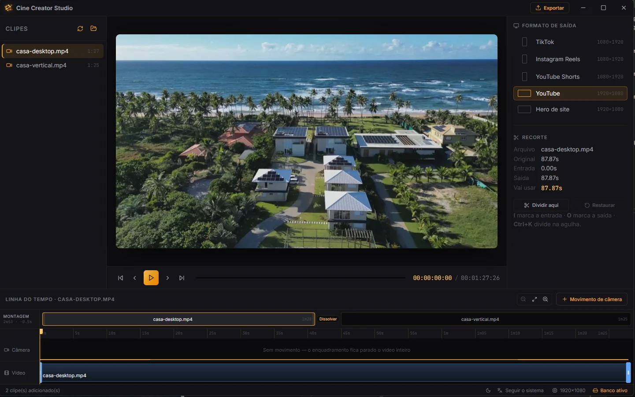Image resolution: width=635 pixels, height=397 pixels.
Task: Click the video clip's right trim handle
Action: click(628, 372)
